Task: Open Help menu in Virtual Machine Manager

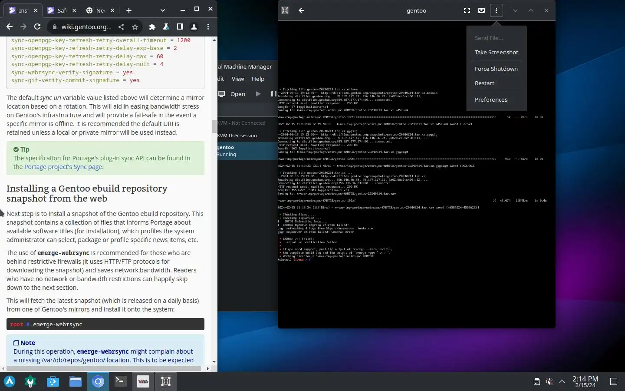Action: tap(258, 79)
